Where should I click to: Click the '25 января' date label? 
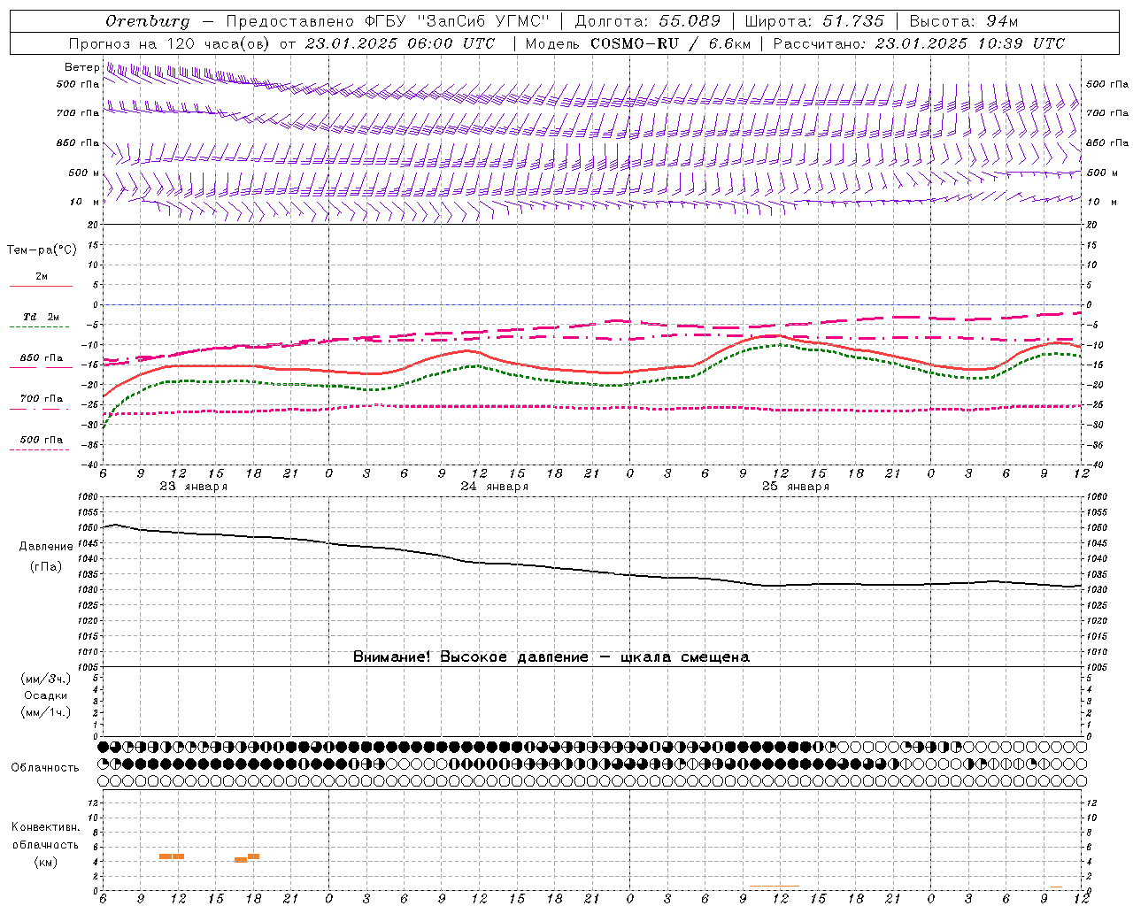click(x=795, y=487)
